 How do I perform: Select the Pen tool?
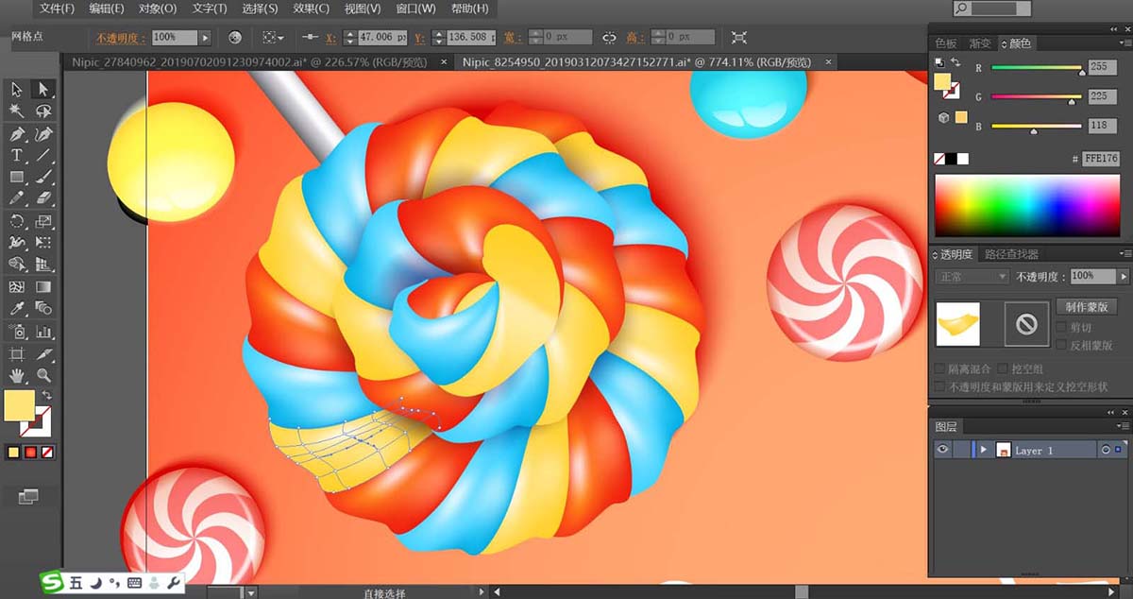point(17,133)
